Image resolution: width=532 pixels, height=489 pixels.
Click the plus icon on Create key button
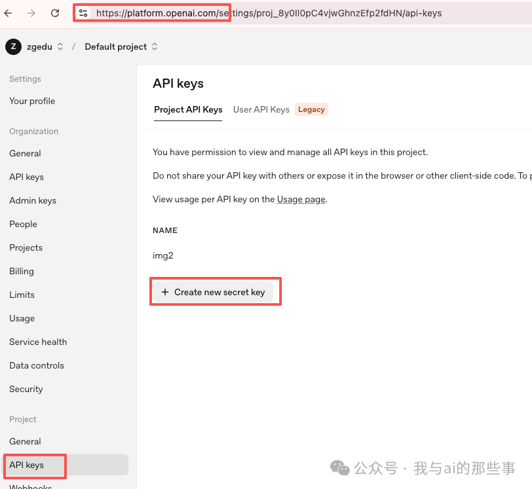point(165,292)
